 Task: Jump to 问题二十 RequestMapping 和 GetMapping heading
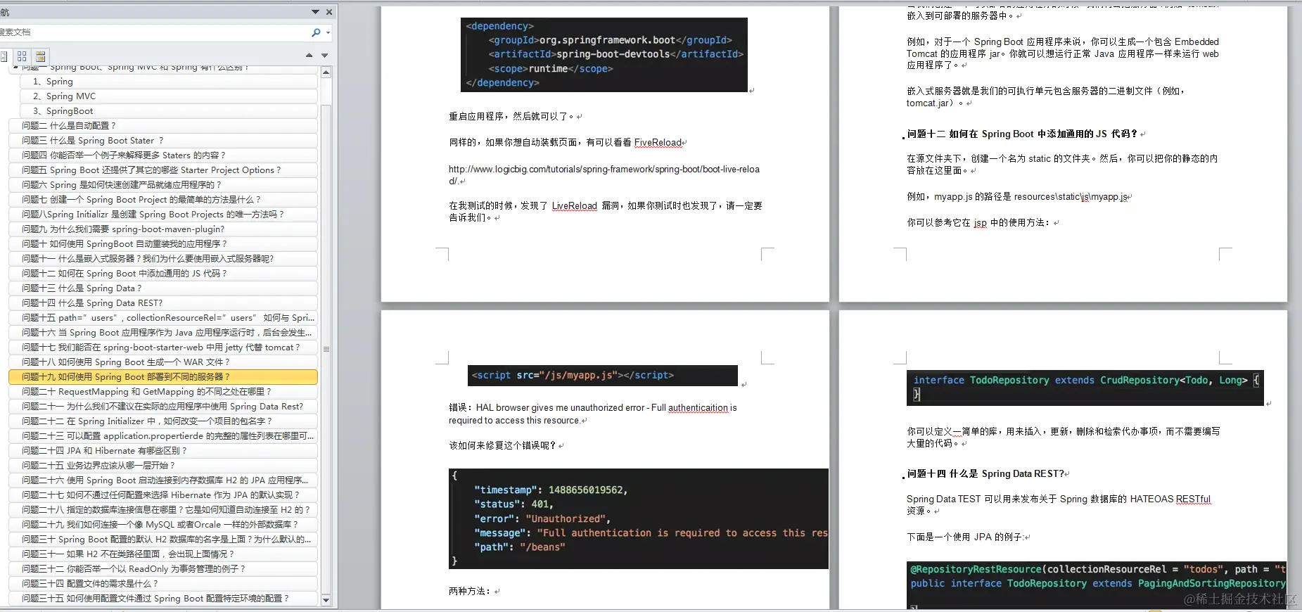pos(163,392)
